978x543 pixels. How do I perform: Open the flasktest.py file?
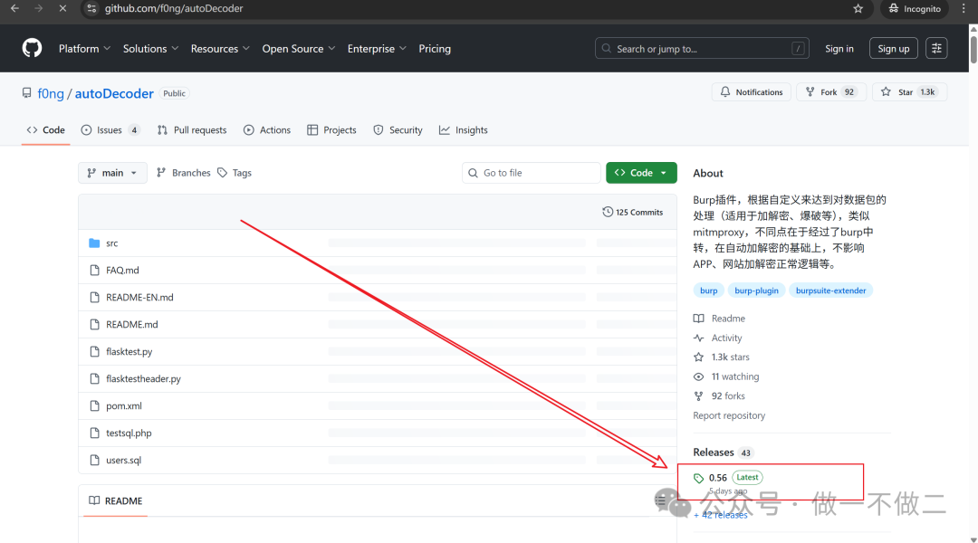coord(129,352)
